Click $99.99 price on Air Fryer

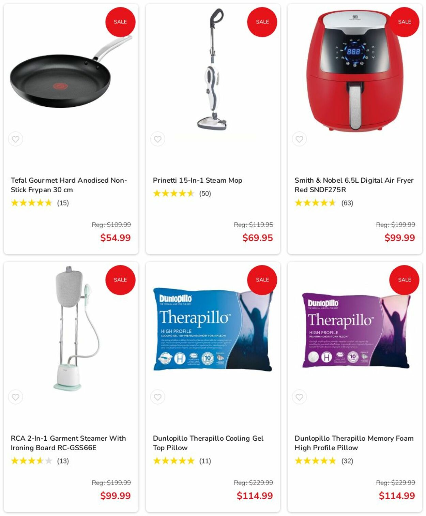point(399,238)
